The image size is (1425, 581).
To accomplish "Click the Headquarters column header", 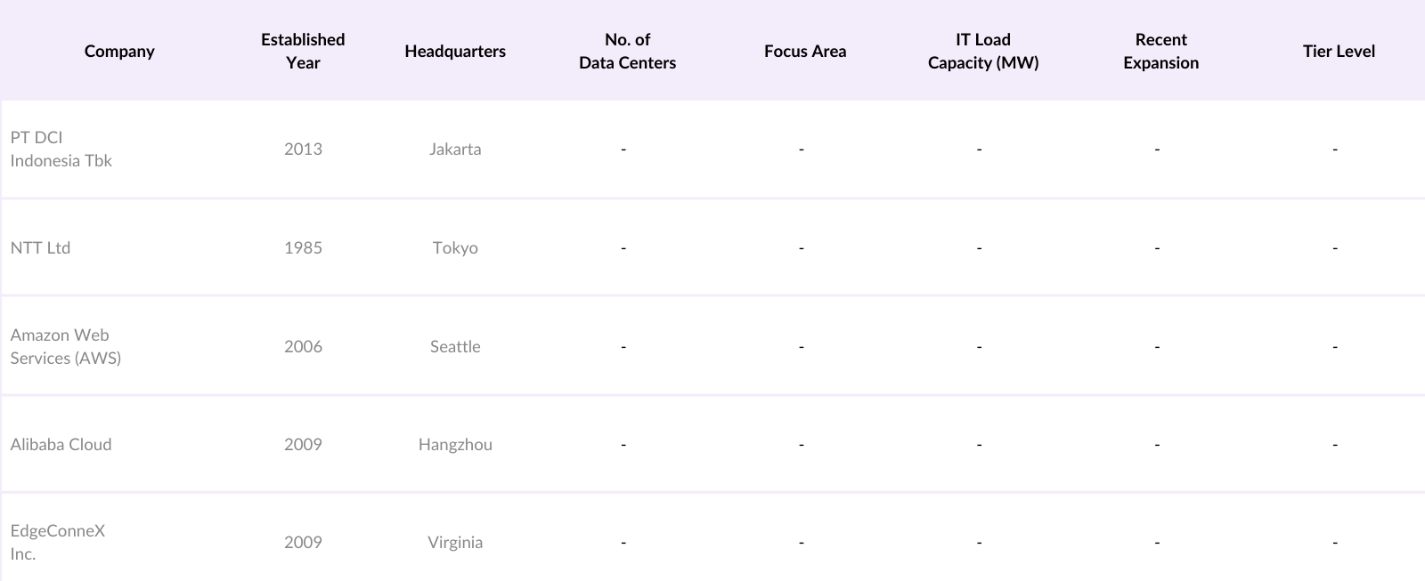I will [x=455, y=51].
